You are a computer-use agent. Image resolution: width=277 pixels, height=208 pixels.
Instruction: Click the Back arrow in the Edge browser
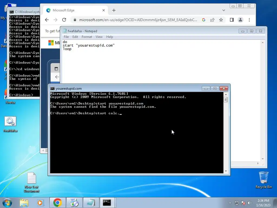(x=47, y=20)
